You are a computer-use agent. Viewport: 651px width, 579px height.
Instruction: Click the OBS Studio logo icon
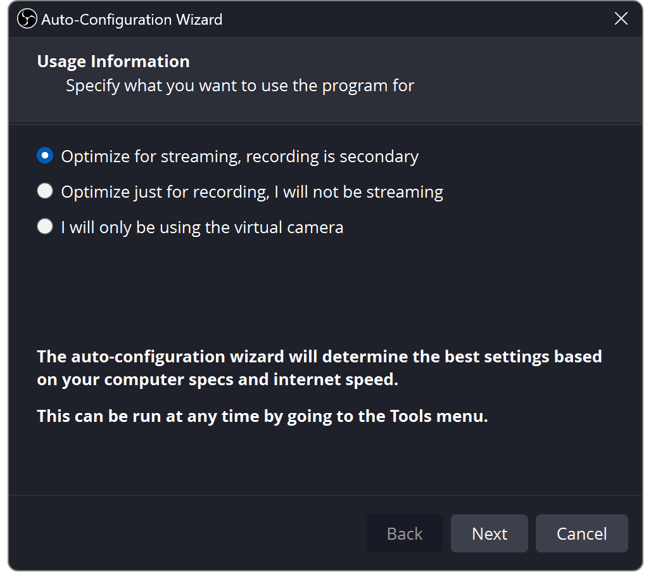[x=26, y=18]
